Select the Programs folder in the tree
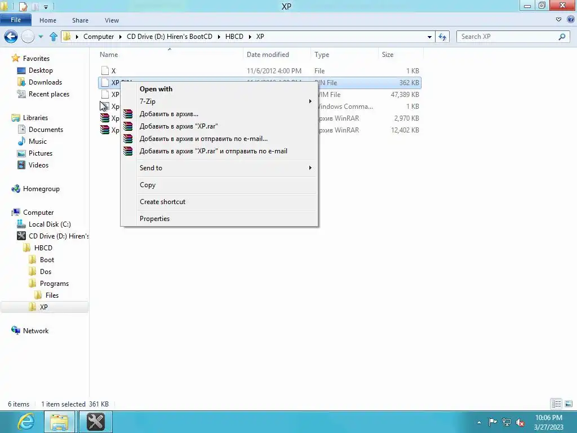 click(x=54, y=284)
